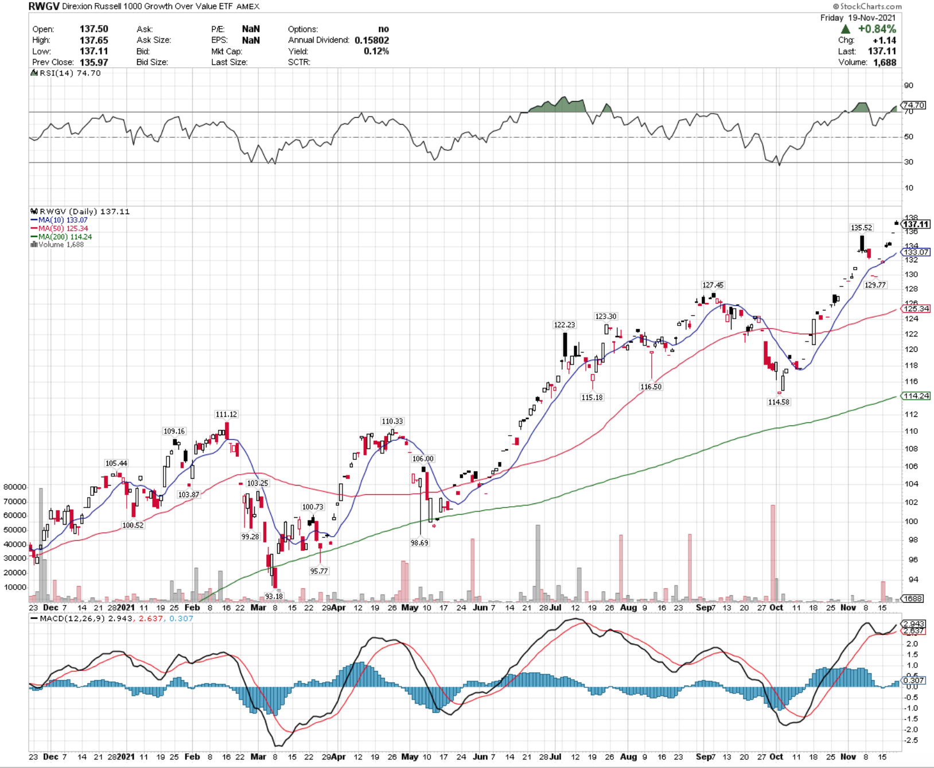Screen dimensions: 934x768
Task: Click the 0.307 MACD histogram axis tag
Action: click(913, 680)
